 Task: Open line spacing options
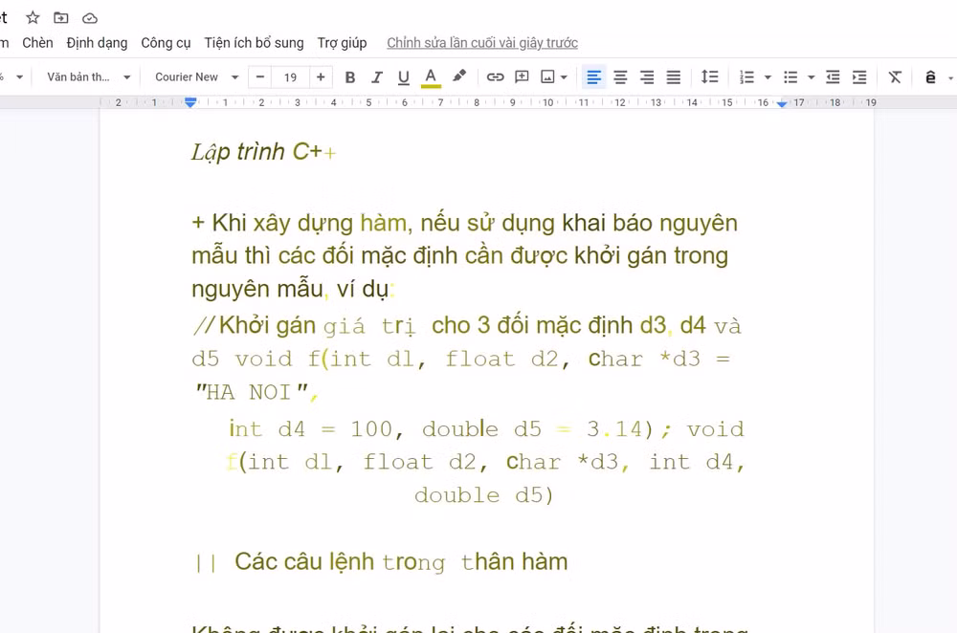pyautogui.click(x=709, y=76)
